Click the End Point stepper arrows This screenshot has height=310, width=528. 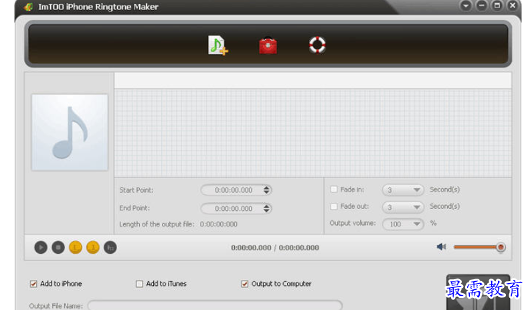tap(266, 209)
